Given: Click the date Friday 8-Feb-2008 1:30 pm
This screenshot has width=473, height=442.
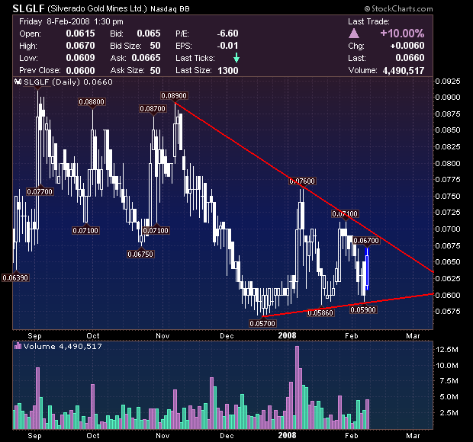Looking at the screenshot, I should [x=71, y=21].
